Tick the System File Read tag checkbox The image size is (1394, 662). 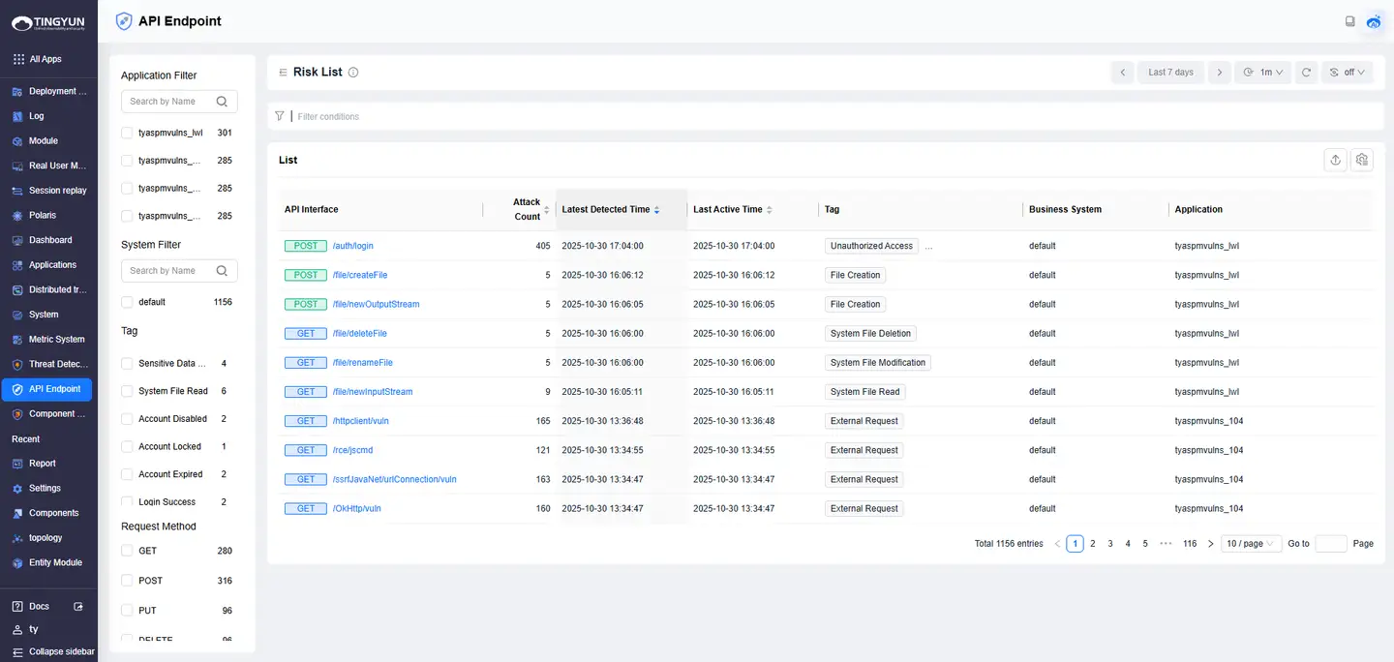(127, 391)
